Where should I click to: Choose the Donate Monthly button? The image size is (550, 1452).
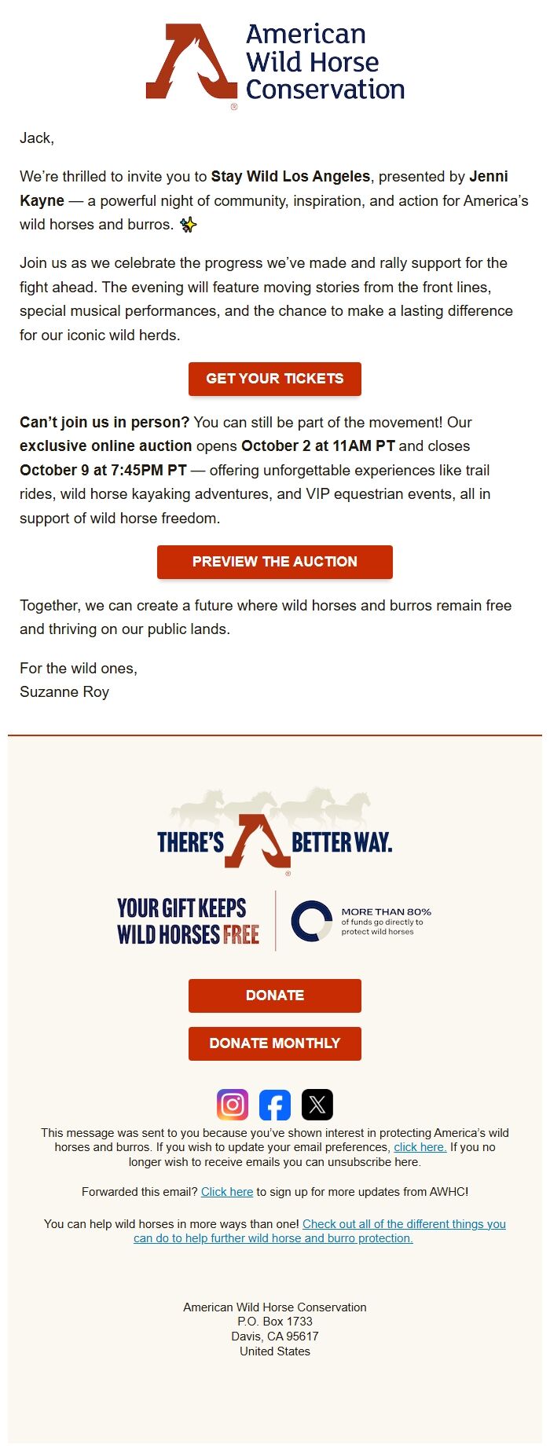(x=275, y=1043)
